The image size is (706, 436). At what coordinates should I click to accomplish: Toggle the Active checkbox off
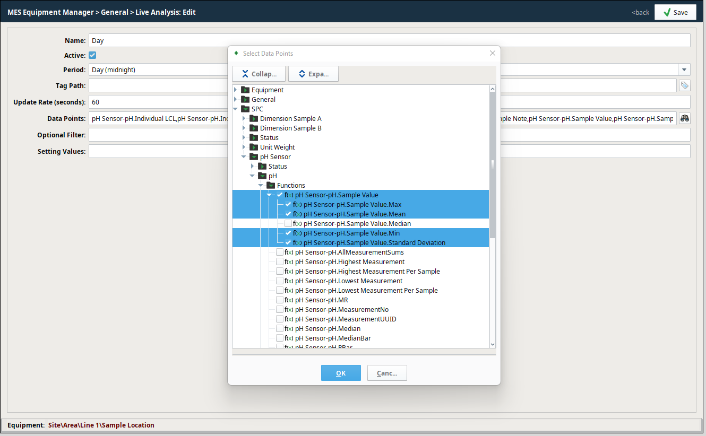(x=92, y=55)
